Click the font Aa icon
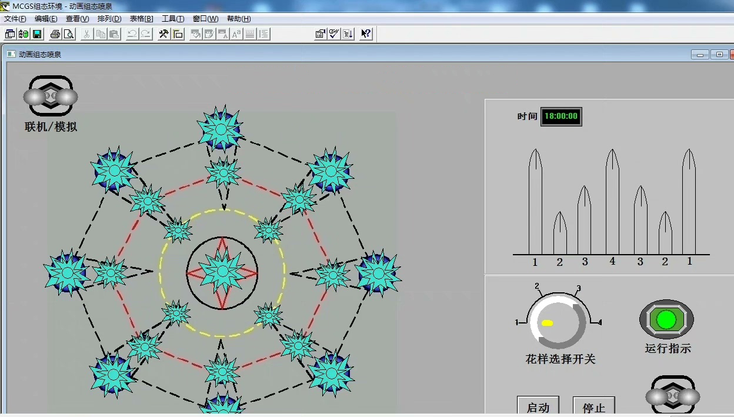This screenshot has width=734, height=417. [x=236, y=34]
